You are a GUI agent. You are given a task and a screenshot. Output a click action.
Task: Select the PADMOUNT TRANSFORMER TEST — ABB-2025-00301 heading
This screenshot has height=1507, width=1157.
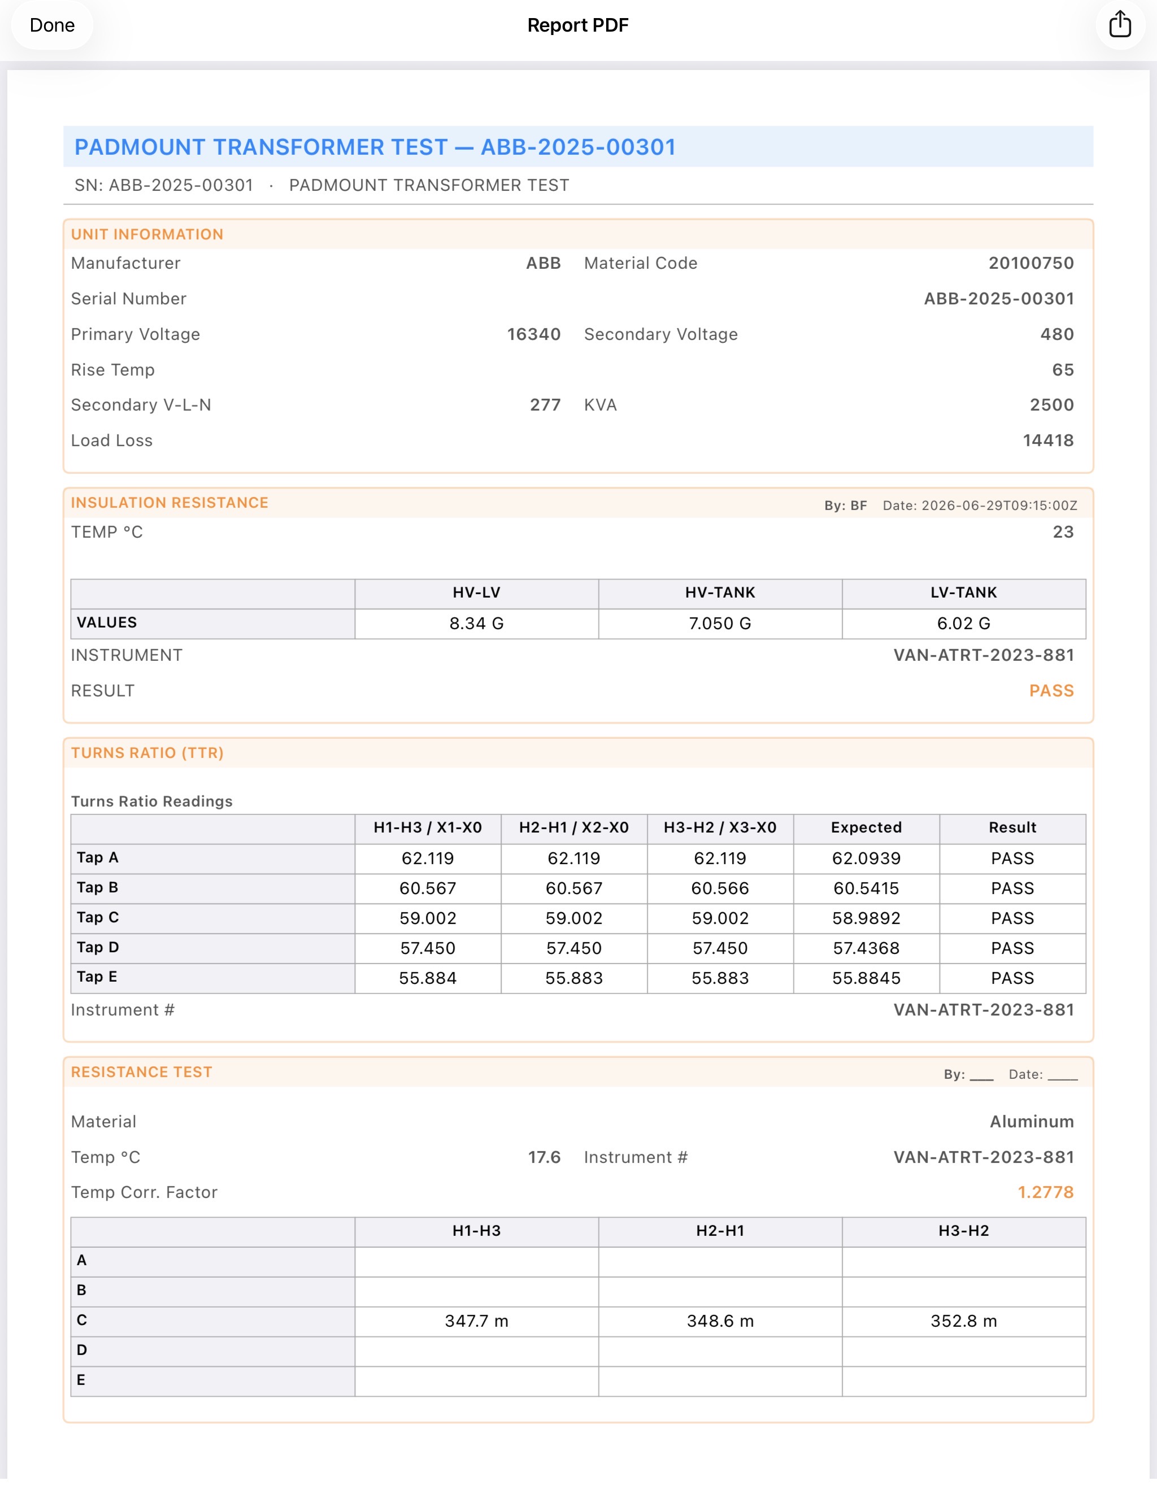[x=375, y=147]
